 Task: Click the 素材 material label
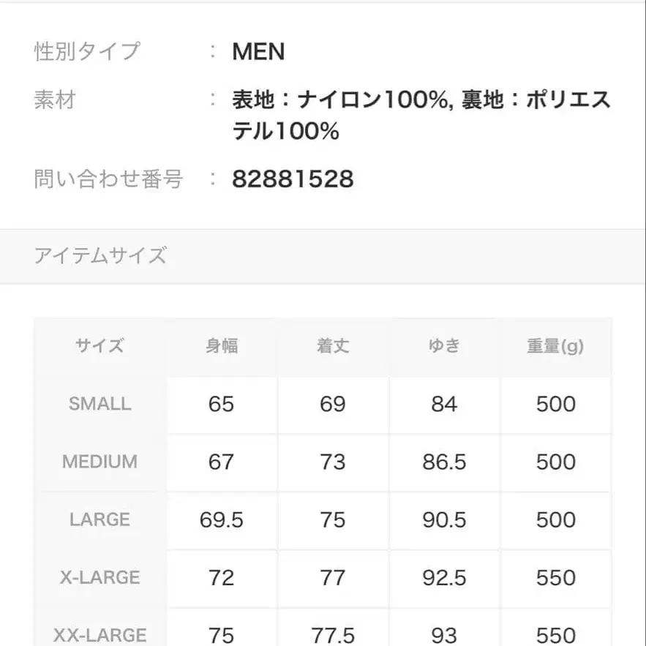click(55, 99)
